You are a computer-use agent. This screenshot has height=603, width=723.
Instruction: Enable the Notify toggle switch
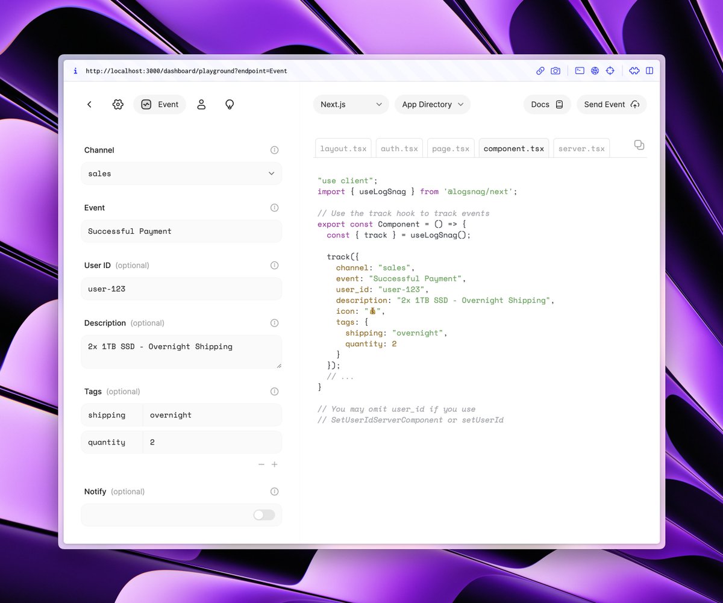pos(264,514)
